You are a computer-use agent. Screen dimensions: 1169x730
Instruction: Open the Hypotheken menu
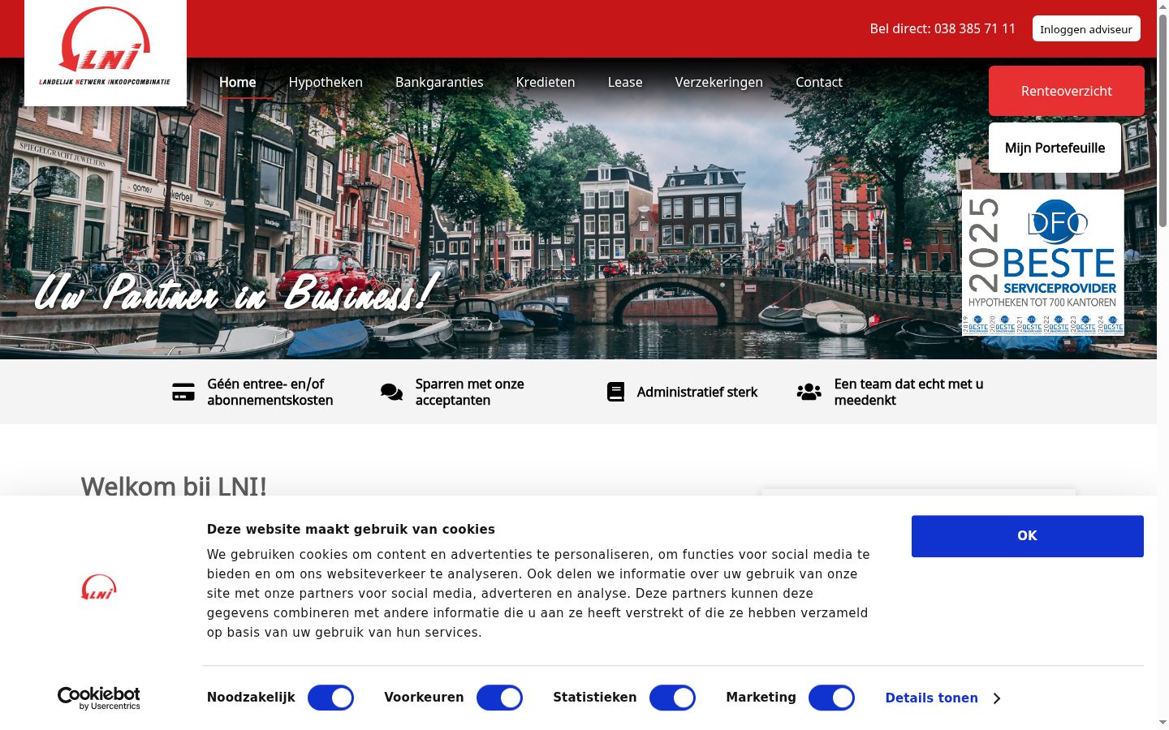click(326, 82)
